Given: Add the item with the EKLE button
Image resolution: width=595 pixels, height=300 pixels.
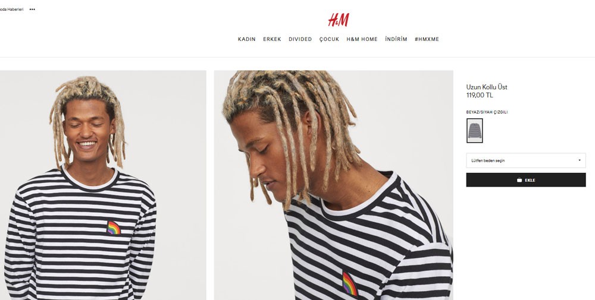Looking at the screenshot, I should [526, 180].
